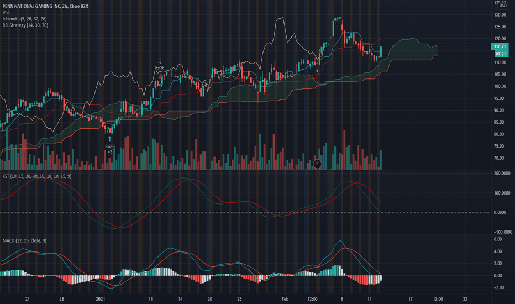Click the countdown timer 07:21 label
The width and height of the screenshot is (515, 304).
tap(501, 54)
